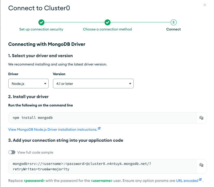
Task: Click the second step's green checkmark icon
Action: pyautogui.click(x=107, y=22)
